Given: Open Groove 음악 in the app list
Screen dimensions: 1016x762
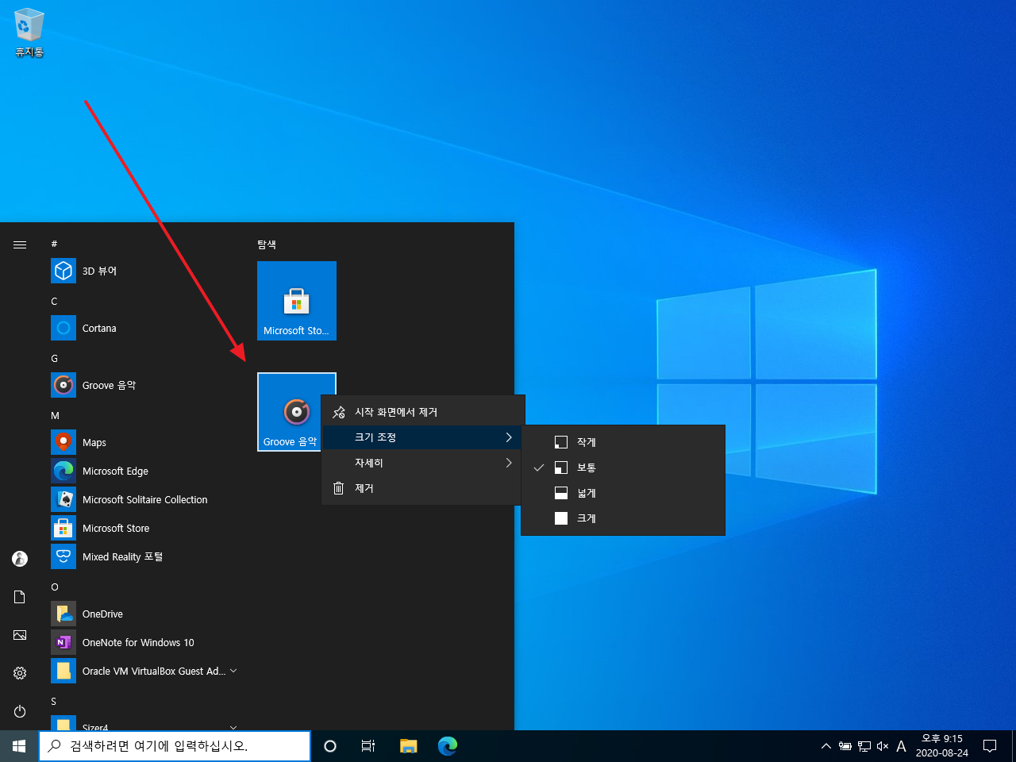Looking at the screenshot, I should 144,385.
